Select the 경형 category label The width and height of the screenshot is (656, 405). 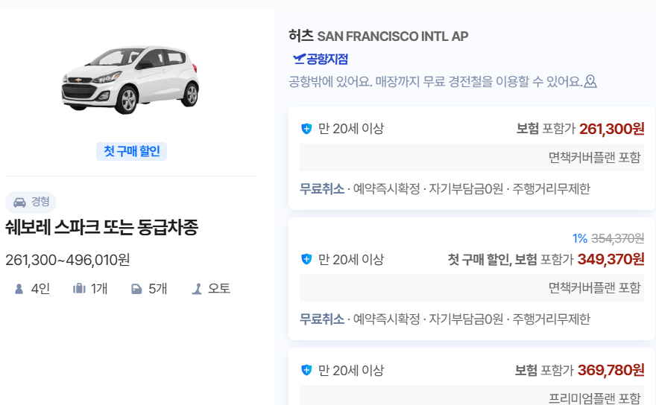point(40,202)
